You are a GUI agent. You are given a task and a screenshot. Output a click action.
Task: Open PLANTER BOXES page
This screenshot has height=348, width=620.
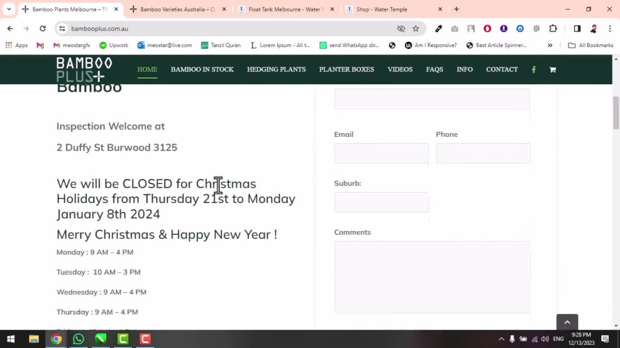347,69
